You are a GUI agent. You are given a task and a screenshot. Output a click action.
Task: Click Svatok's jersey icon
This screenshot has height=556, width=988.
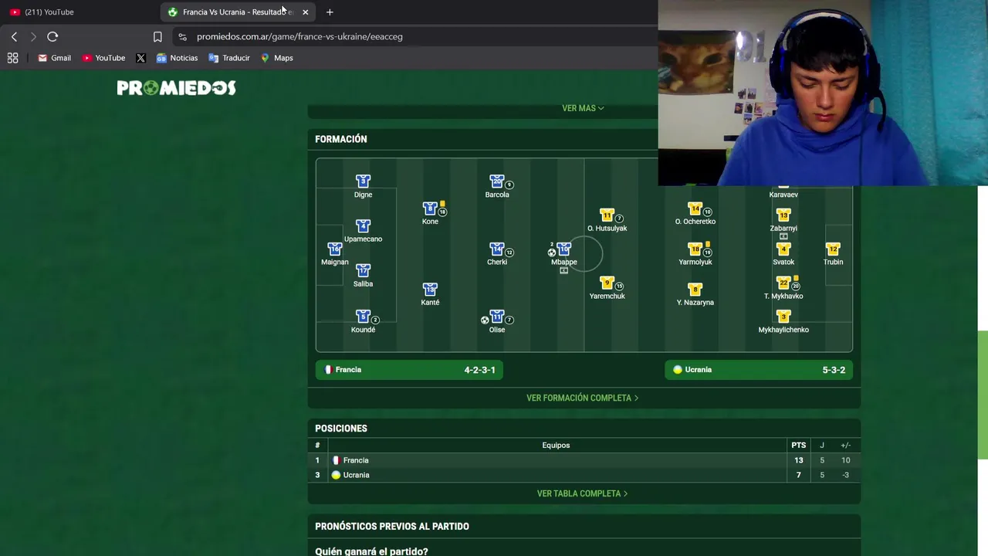(783, 249)
